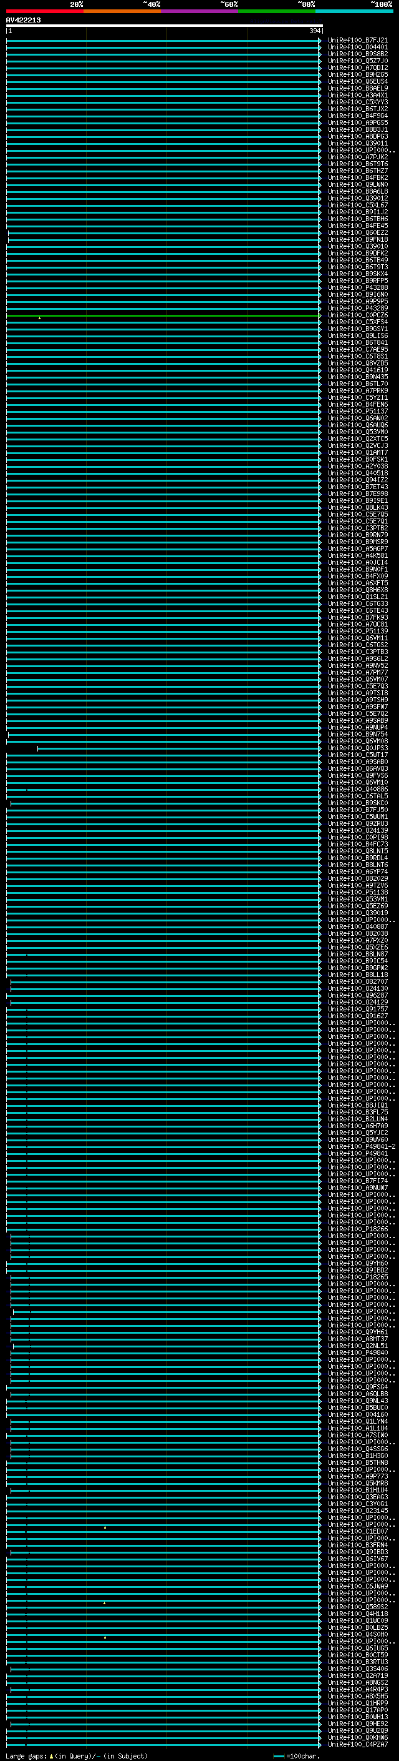Click hit label UniRef100_P43288

[x=357, y=288]
